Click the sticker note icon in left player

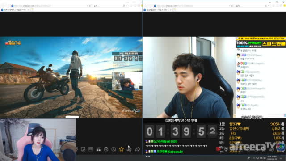click(x=83, y=149)
